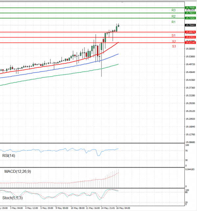Click the 19.20920 price axis value
The height and width of the screenshot is (211, 197).
[x=190, y=119]
